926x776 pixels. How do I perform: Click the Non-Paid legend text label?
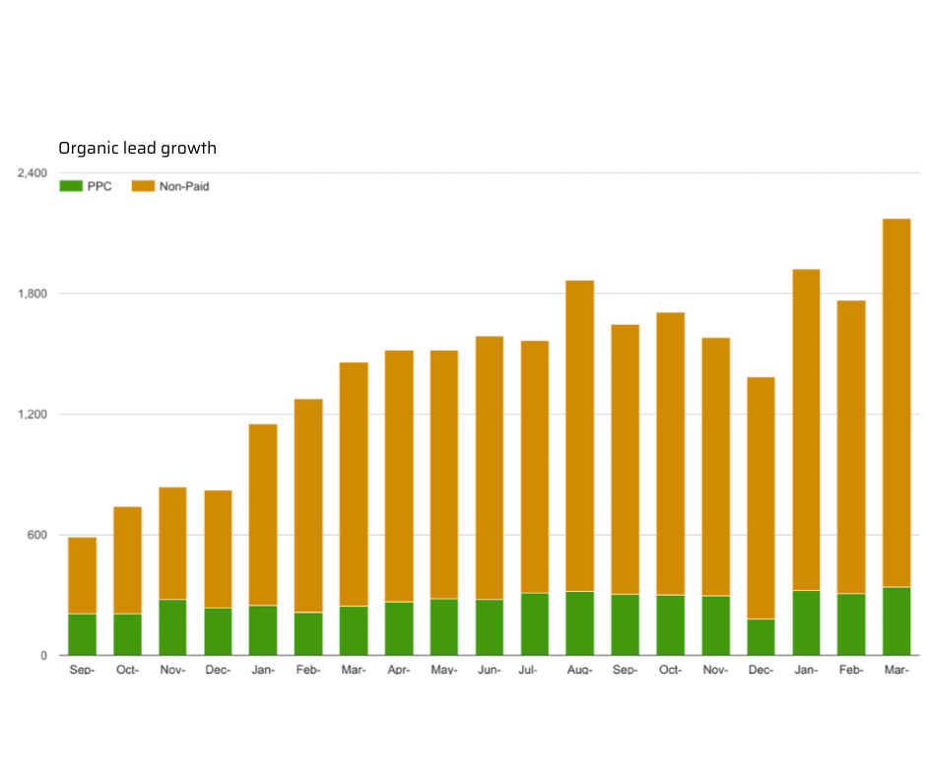(x=184, y=186)
